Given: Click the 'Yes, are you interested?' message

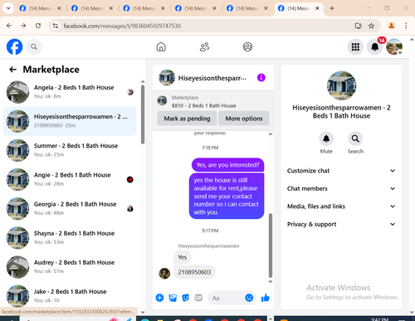Looking at the screenshot, I should click(x=227, y=165).
